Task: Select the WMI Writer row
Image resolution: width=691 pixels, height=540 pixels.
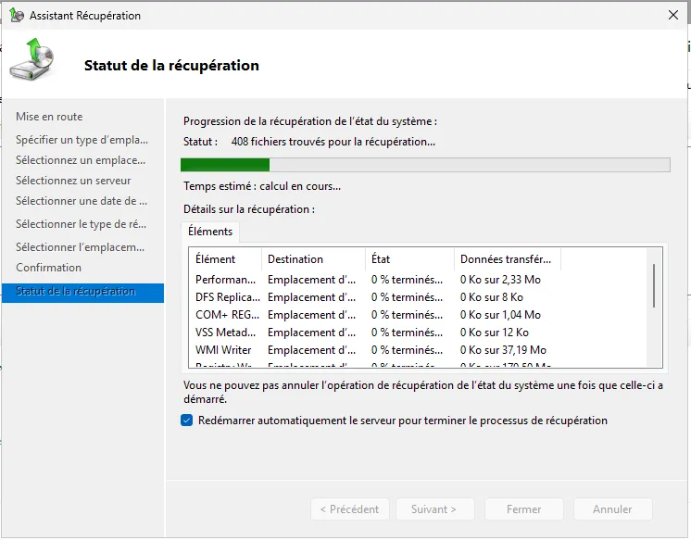Action: pos(223,350)
